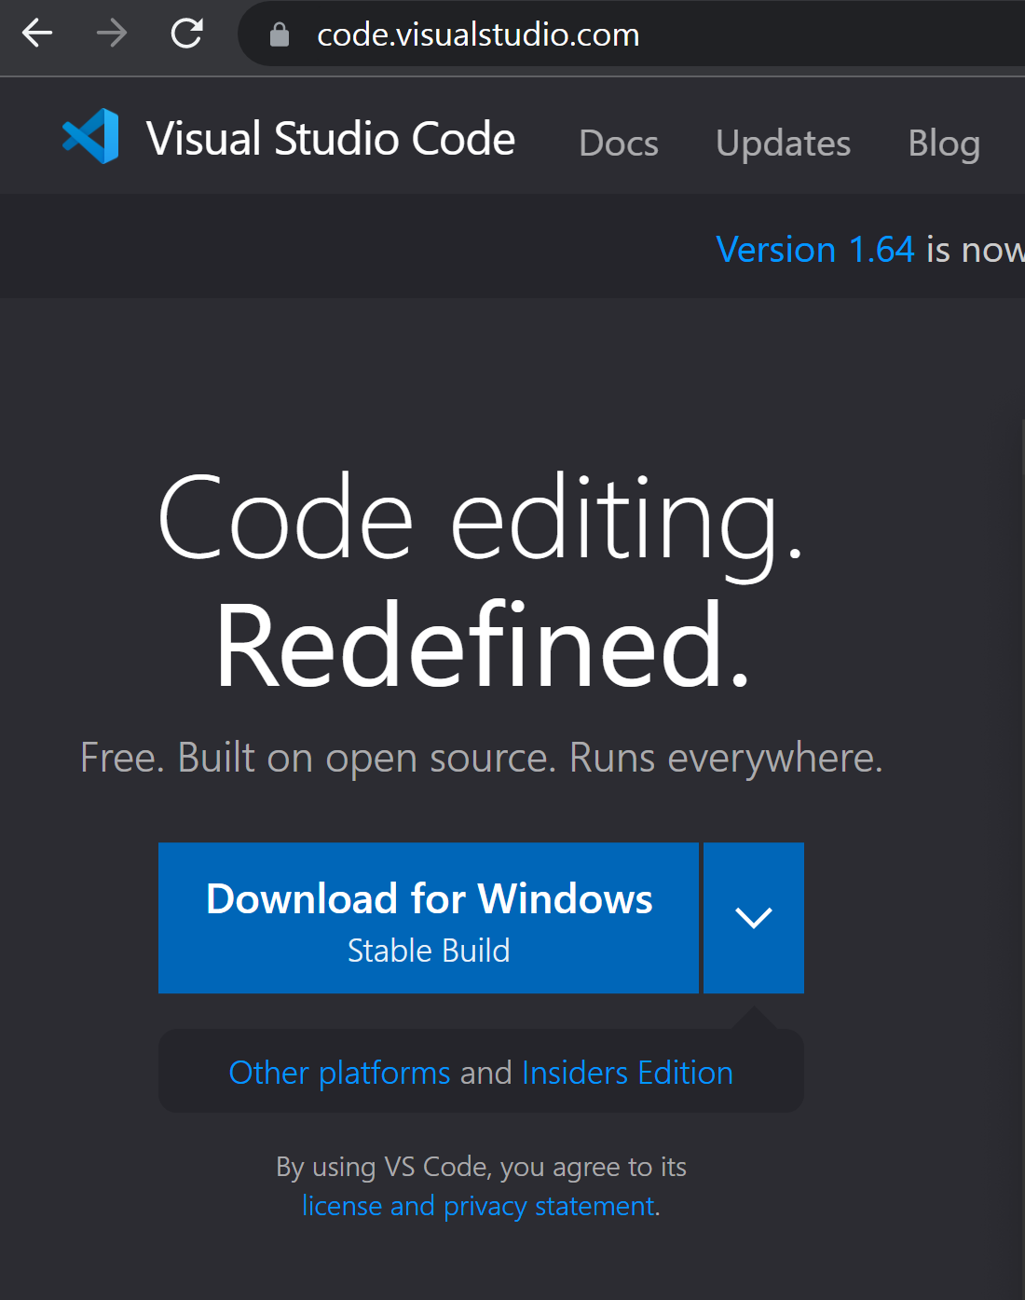Focus the code.visualstudio.com address bar
The image size is (1025, 1300).
pos(632,34)
